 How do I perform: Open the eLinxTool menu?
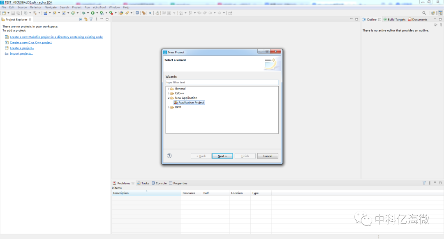click(x=99, y=7)
